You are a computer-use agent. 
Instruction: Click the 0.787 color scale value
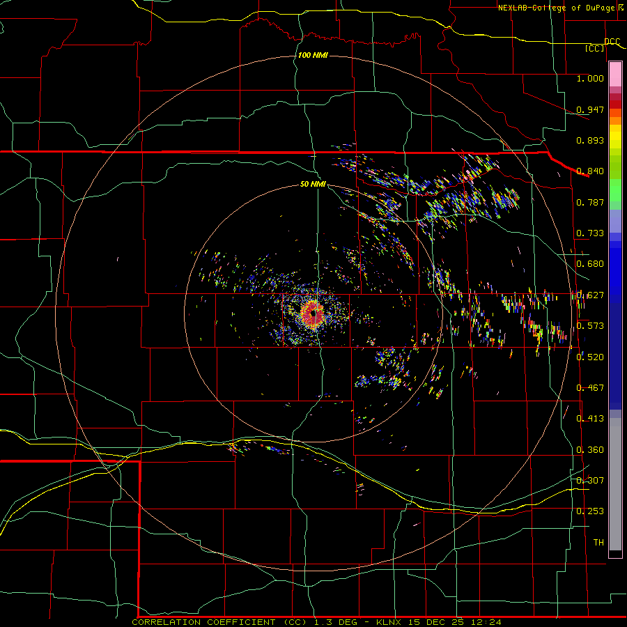click(x=590, y=202)
